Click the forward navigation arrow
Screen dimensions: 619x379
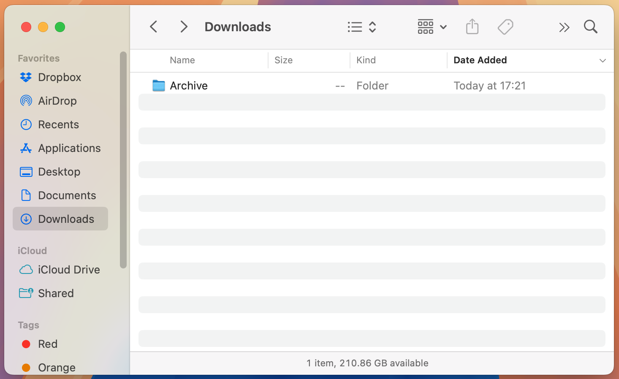click(184, 27)
